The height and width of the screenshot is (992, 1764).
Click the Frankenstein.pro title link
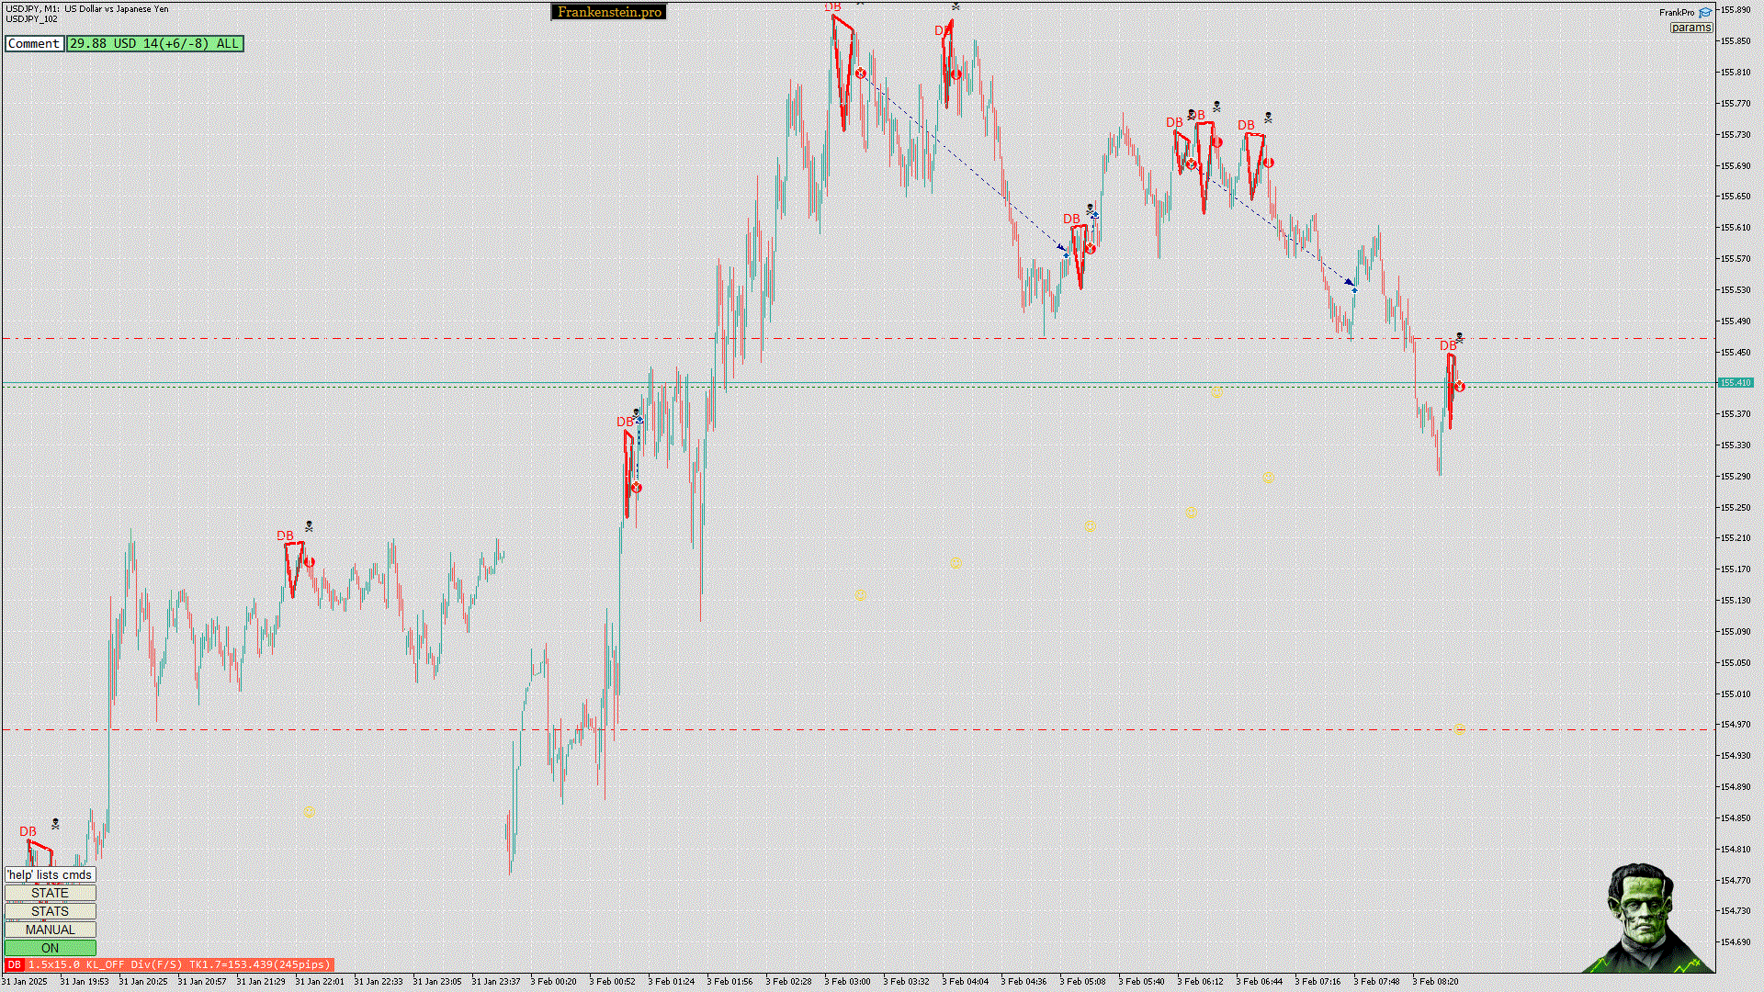click(x=609, y=12)
